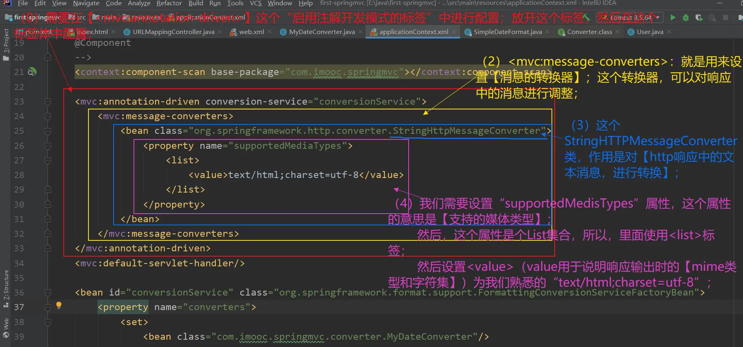Click the Spring bean gutter icon on line 21
The height and width of the screenshot is (347, 743).
[x=32, y=72]
